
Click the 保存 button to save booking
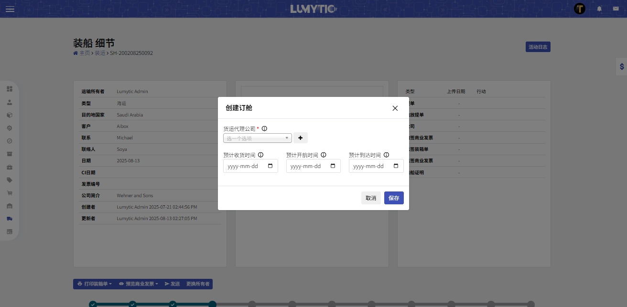tap(394, 198)
